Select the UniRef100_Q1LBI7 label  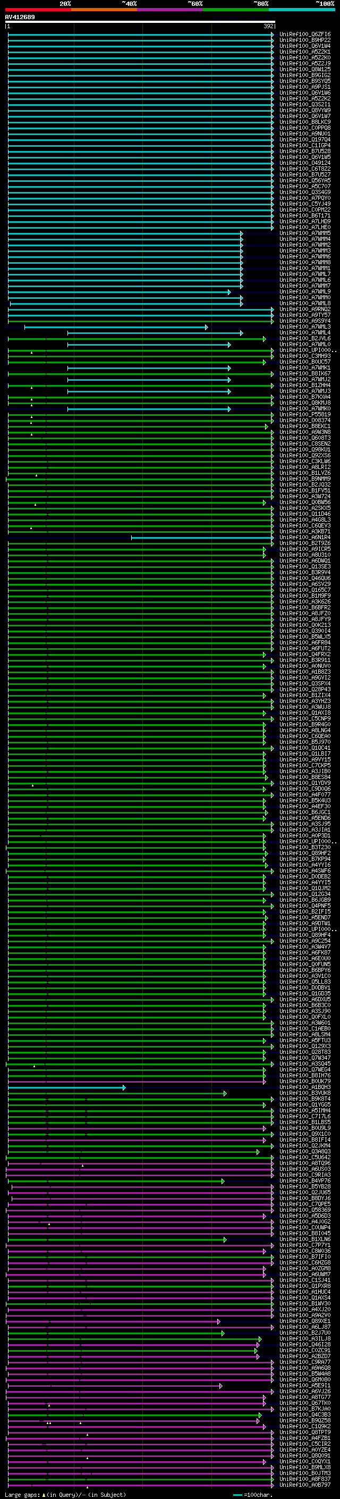click(x=305, y=753)
